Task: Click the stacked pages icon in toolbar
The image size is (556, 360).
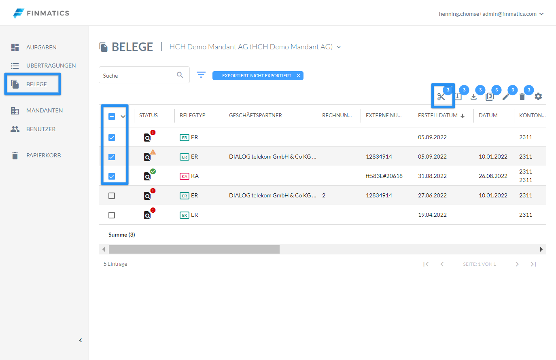Action: pos(490,97)
